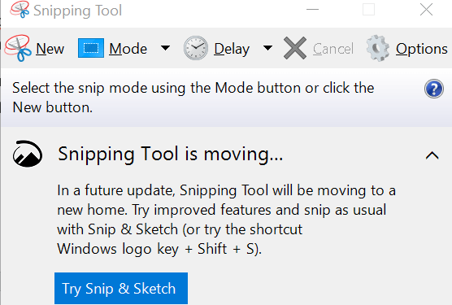Open help with the blue question mark icon
Image resolution: width=452 pixels, height=305 pixels.
coord(434,89)
